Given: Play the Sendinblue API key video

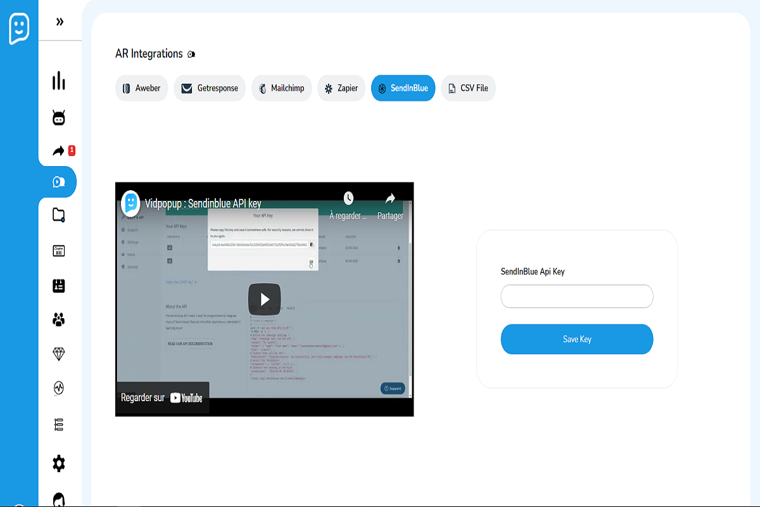Looking at the screenshot, I should tap(264, 299).
